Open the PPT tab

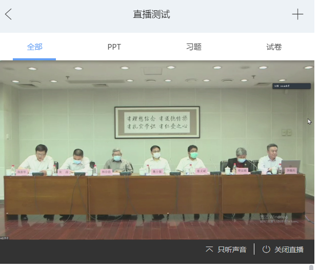click(114, 47)
